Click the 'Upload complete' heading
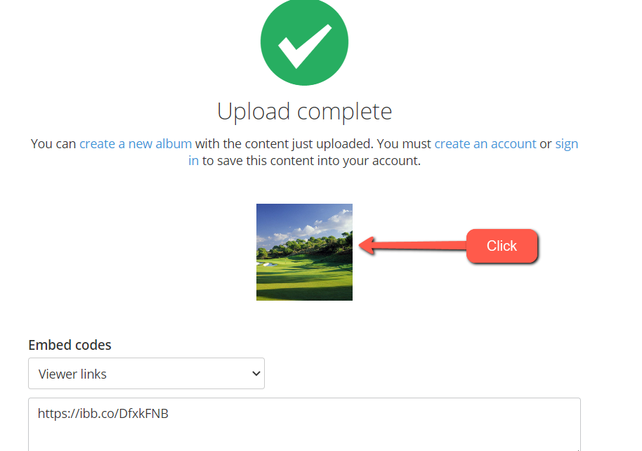Image resolution: width=642 pixels, height=451 pixels. pyautogui.click(x=304, y=111)
